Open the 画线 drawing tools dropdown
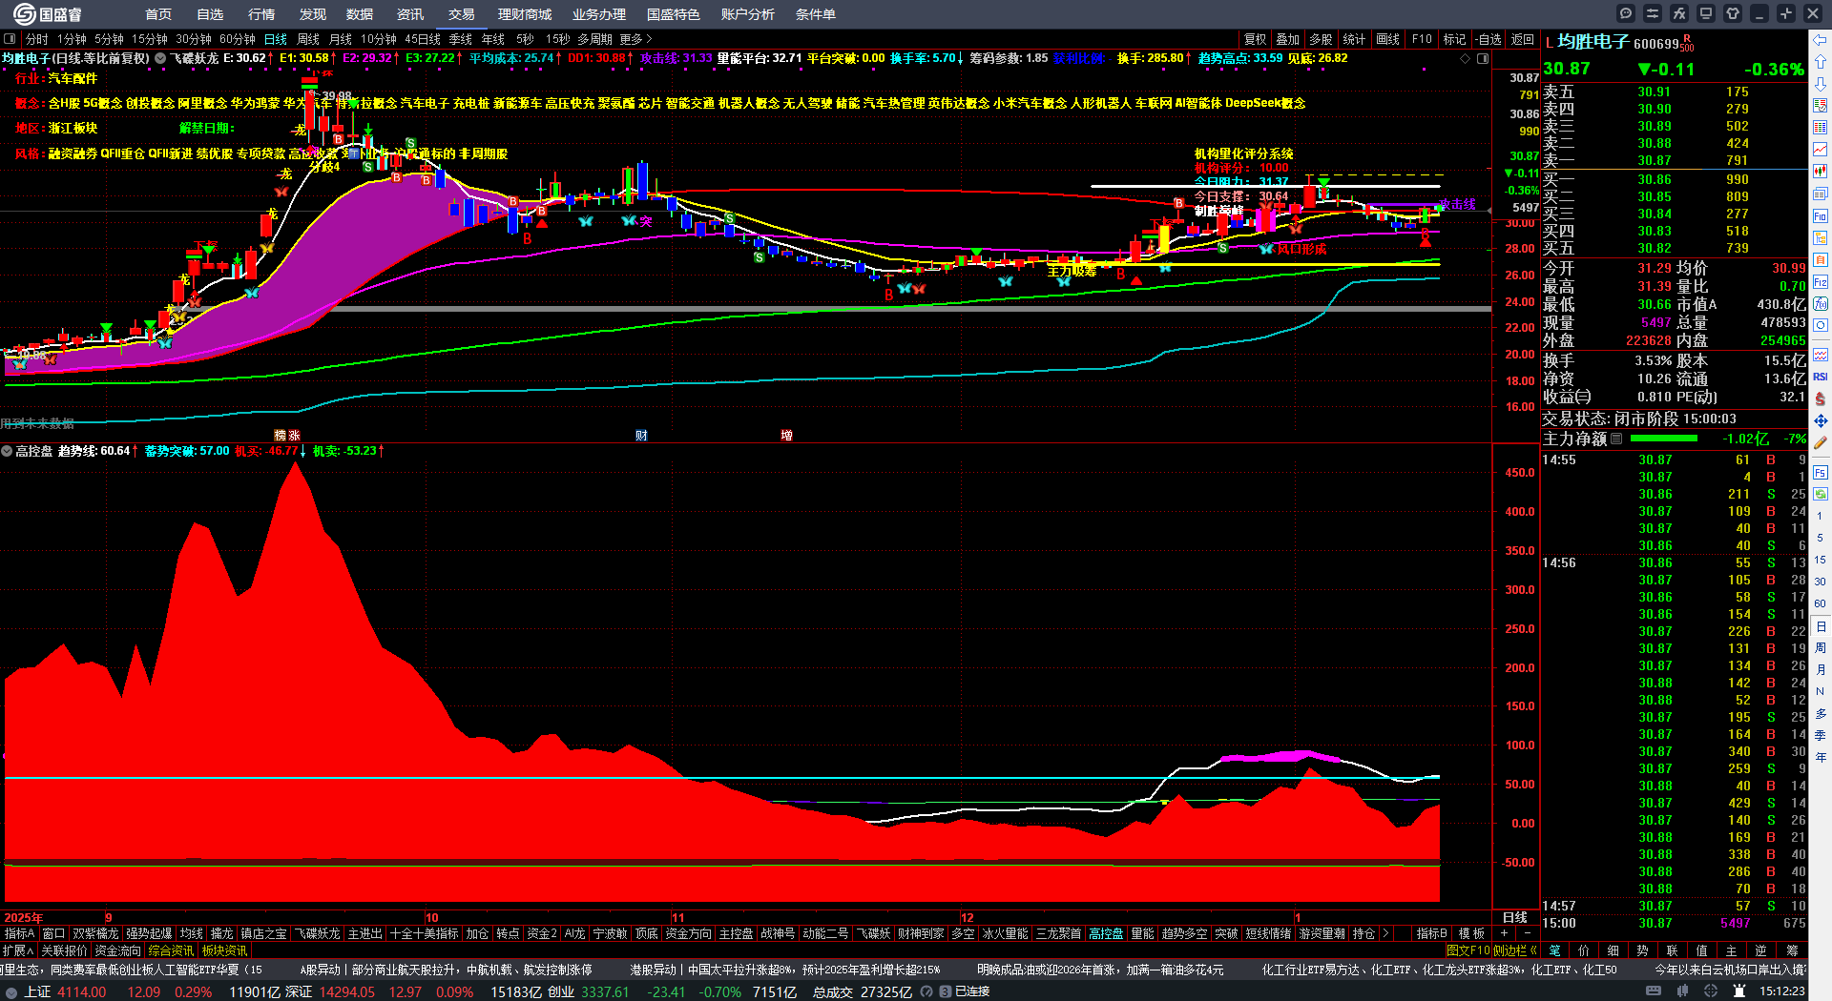 (x=1388, y=39)
